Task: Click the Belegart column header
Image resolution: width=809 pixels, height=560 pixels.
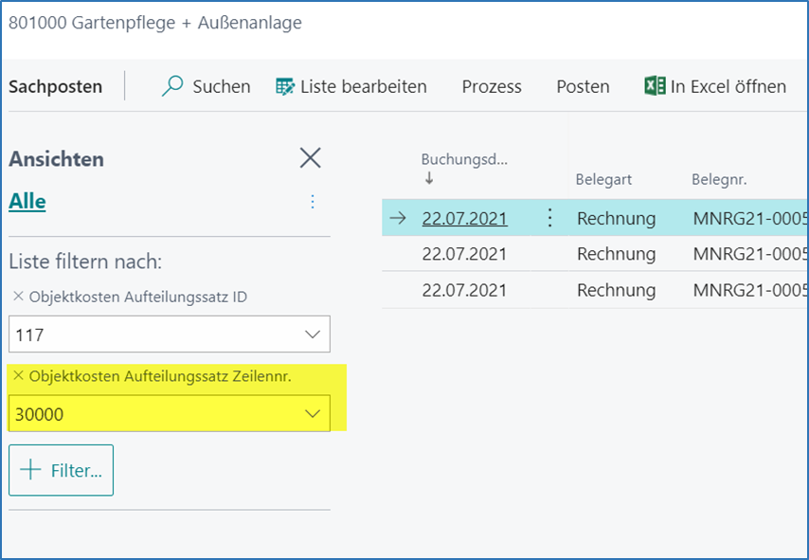Action: point(603,179)
